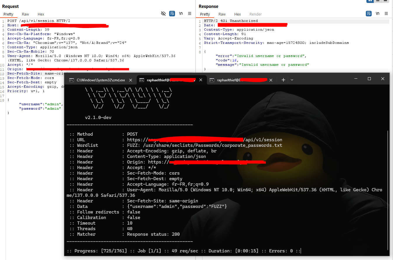Maximize the terminal window

click(369, 79)
